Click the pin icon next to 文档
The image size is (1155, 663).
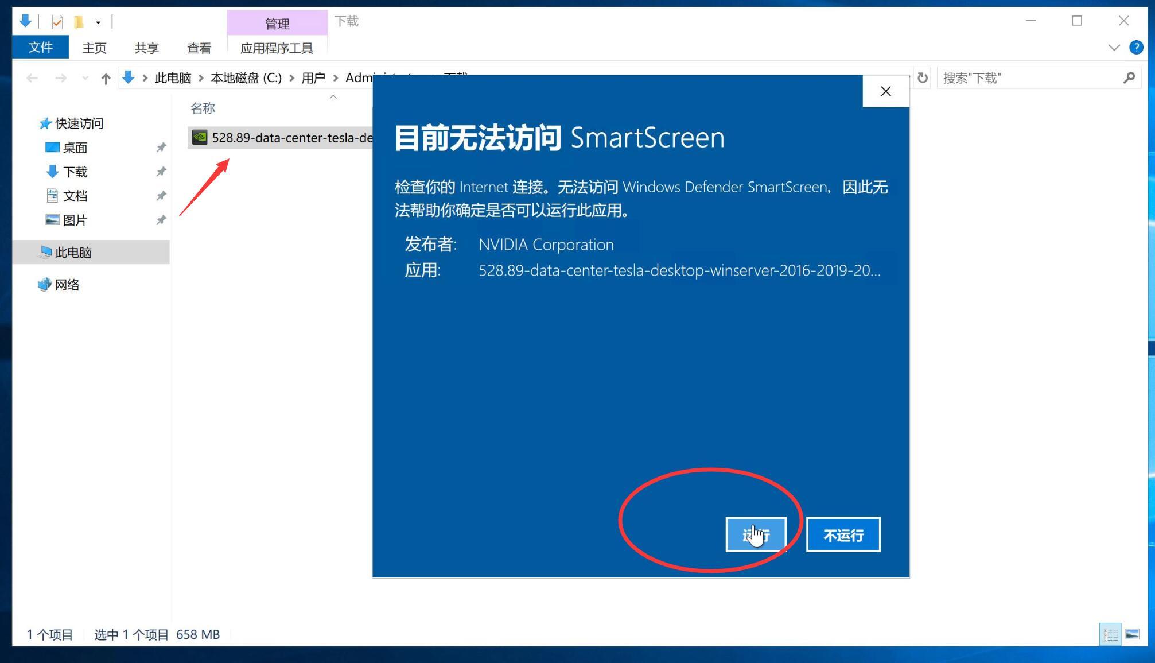coord(161,196)
